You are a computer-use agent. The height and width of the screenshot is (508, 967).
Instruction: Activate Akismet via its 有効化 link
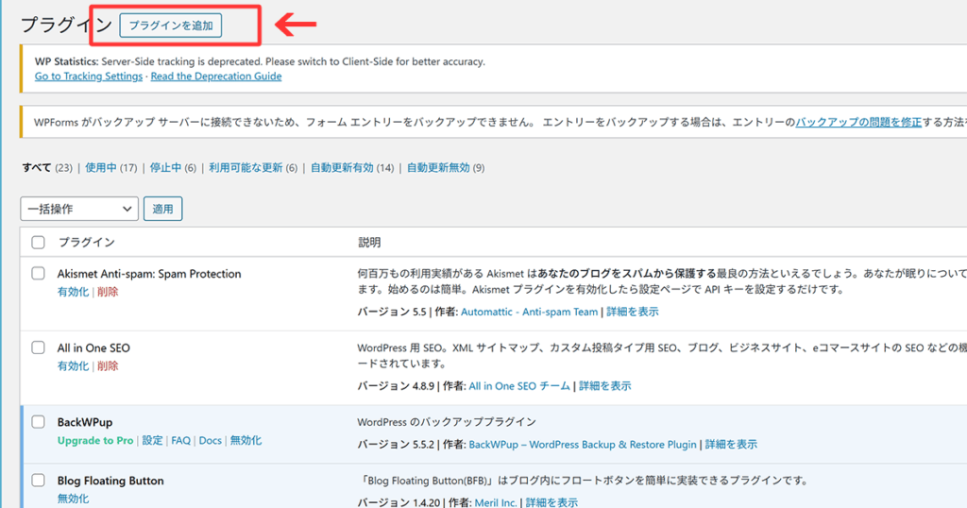coord(73,292)
